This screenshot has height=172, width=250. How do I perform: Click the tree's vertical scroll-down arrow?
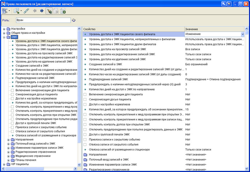(79, 165)
